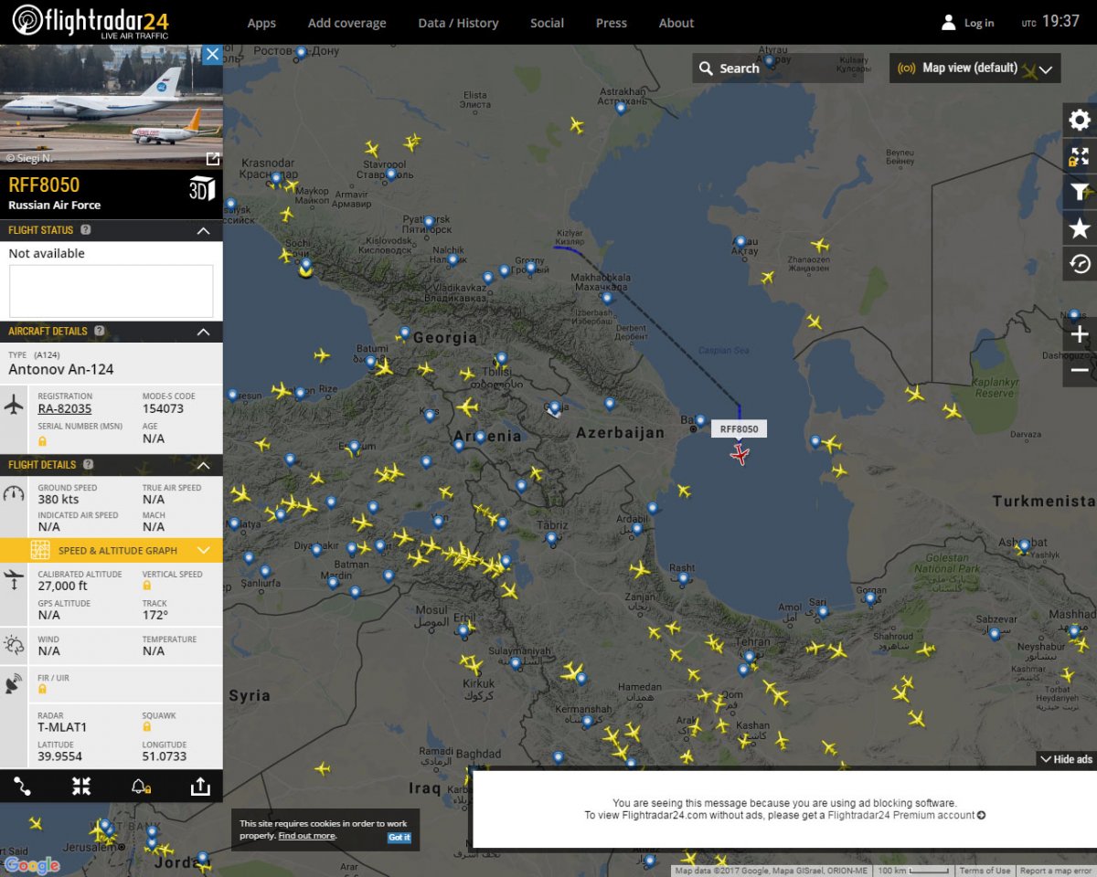This screenshot has height=877, width=1097.
Task: Open the Add coverage menu
Action: [346, 23]
